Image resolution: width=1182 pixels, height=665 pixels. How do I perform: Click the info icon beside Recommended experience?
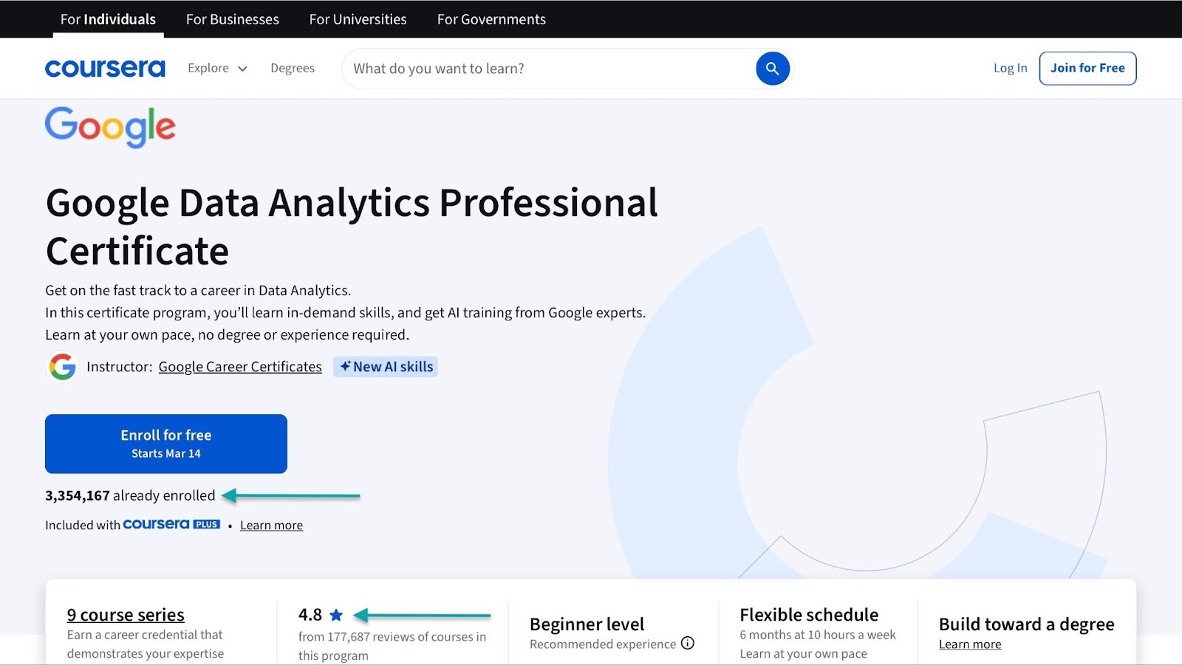coord(687,644)
